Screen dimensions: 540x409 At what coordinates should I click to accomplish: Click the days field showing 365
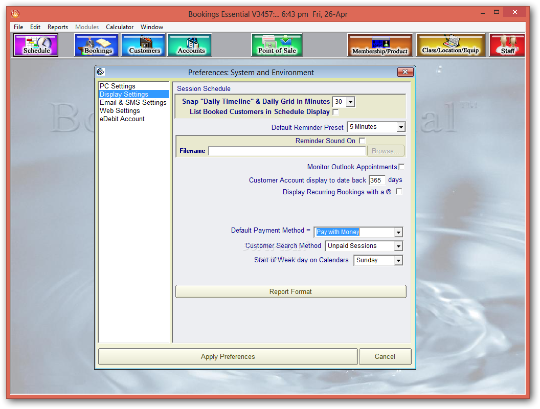[x=377, y=180]
